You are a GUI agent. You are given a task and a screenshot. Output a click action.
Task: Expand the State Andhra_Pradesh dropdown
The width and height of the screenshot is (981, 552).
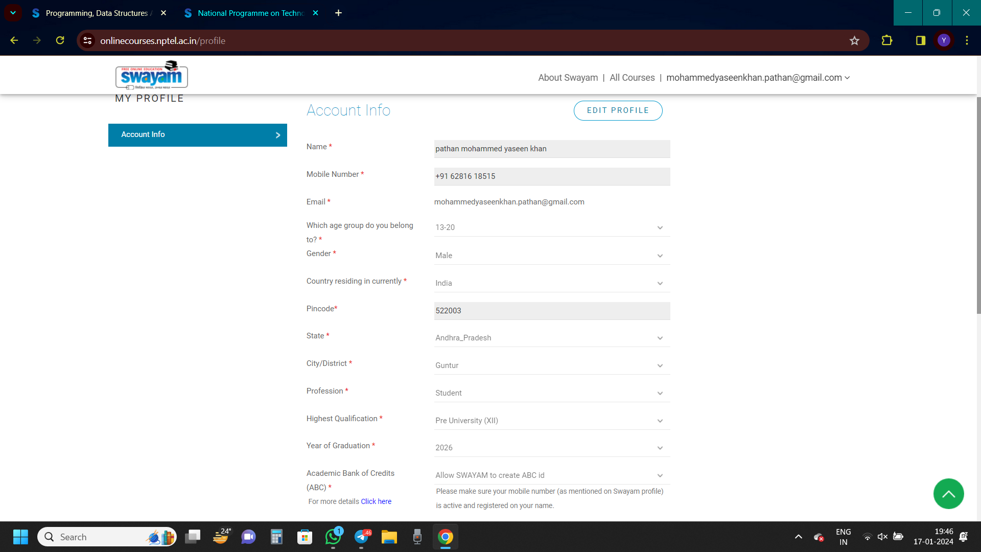tap(552, 338)
